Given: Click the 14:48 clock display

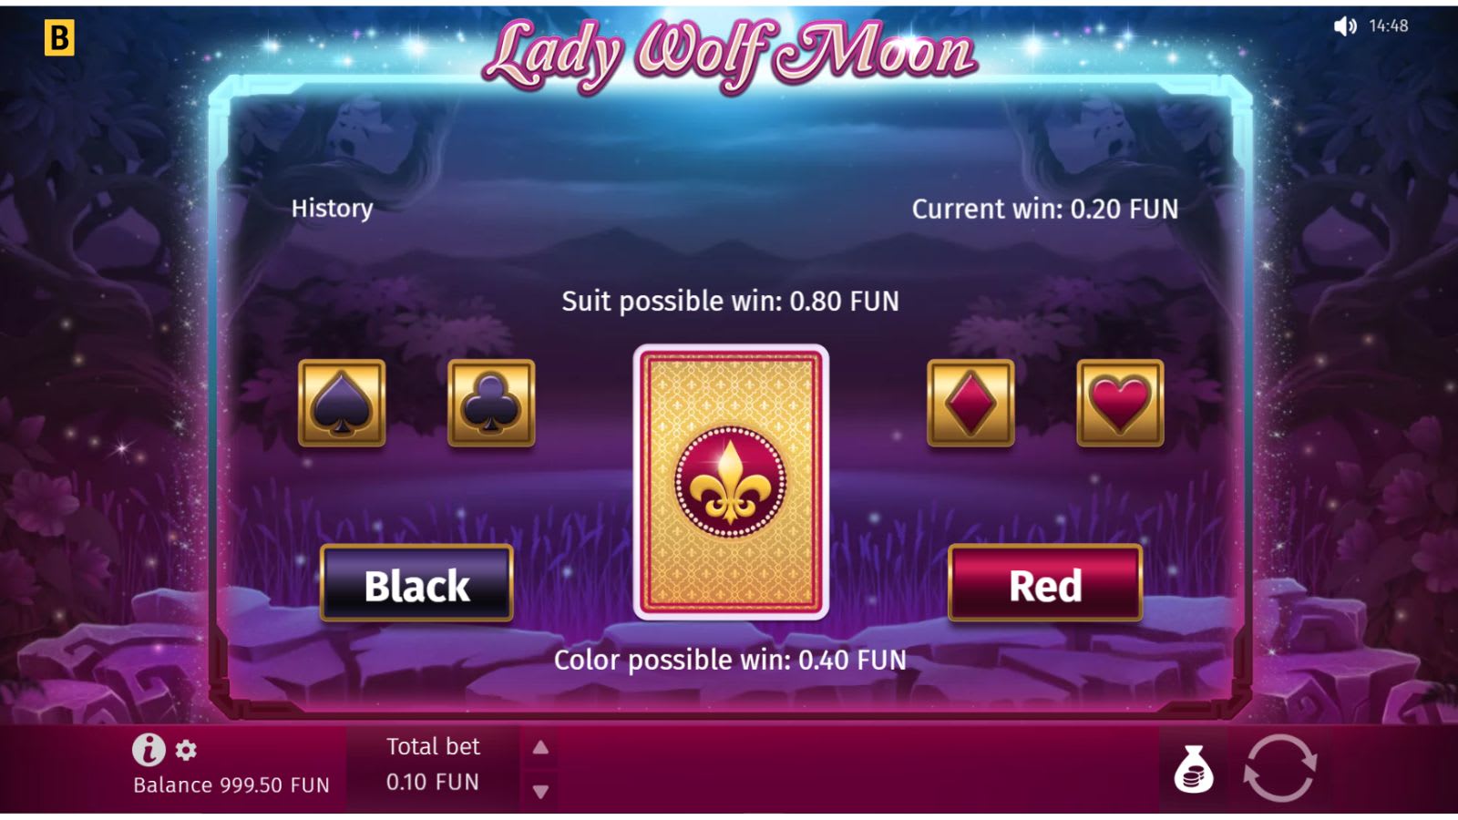Looking at the screenshot, I should tap(1388, 26).
